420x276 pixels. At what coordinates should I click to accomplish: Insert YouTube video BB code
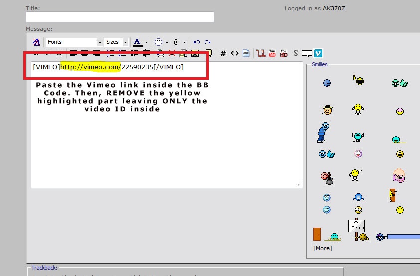pos(272,53)
